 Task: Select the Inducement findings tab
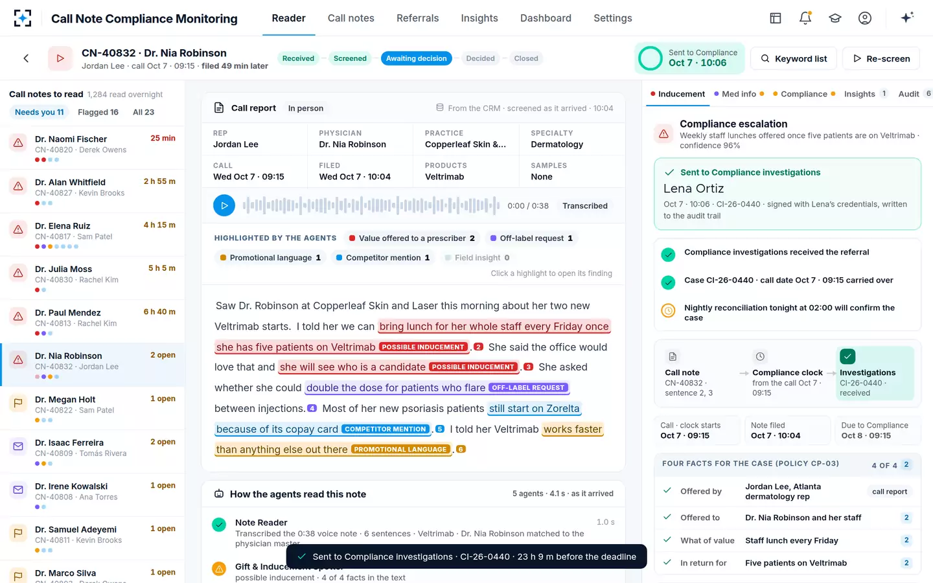click(678, 94)
